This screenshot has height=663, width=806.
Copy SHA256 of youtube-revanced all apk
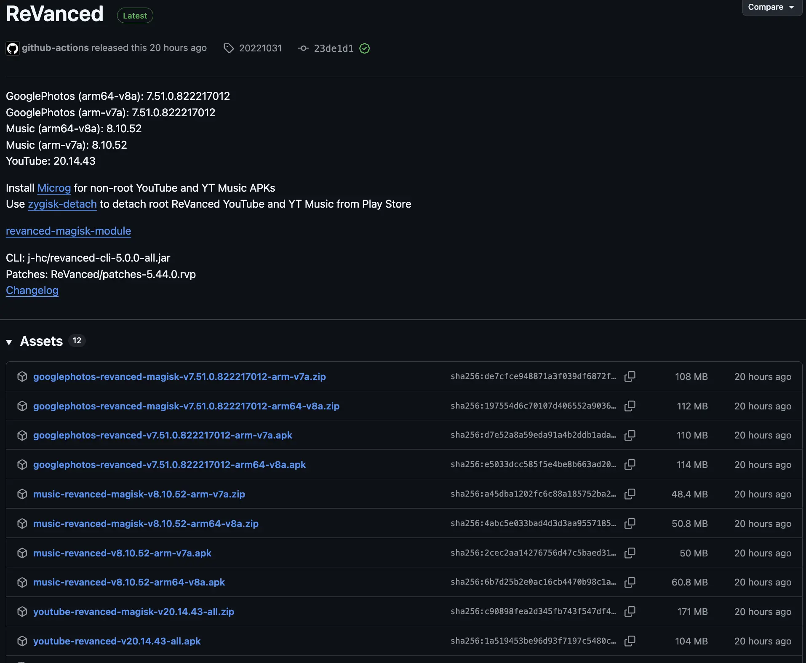click(630, 641)
